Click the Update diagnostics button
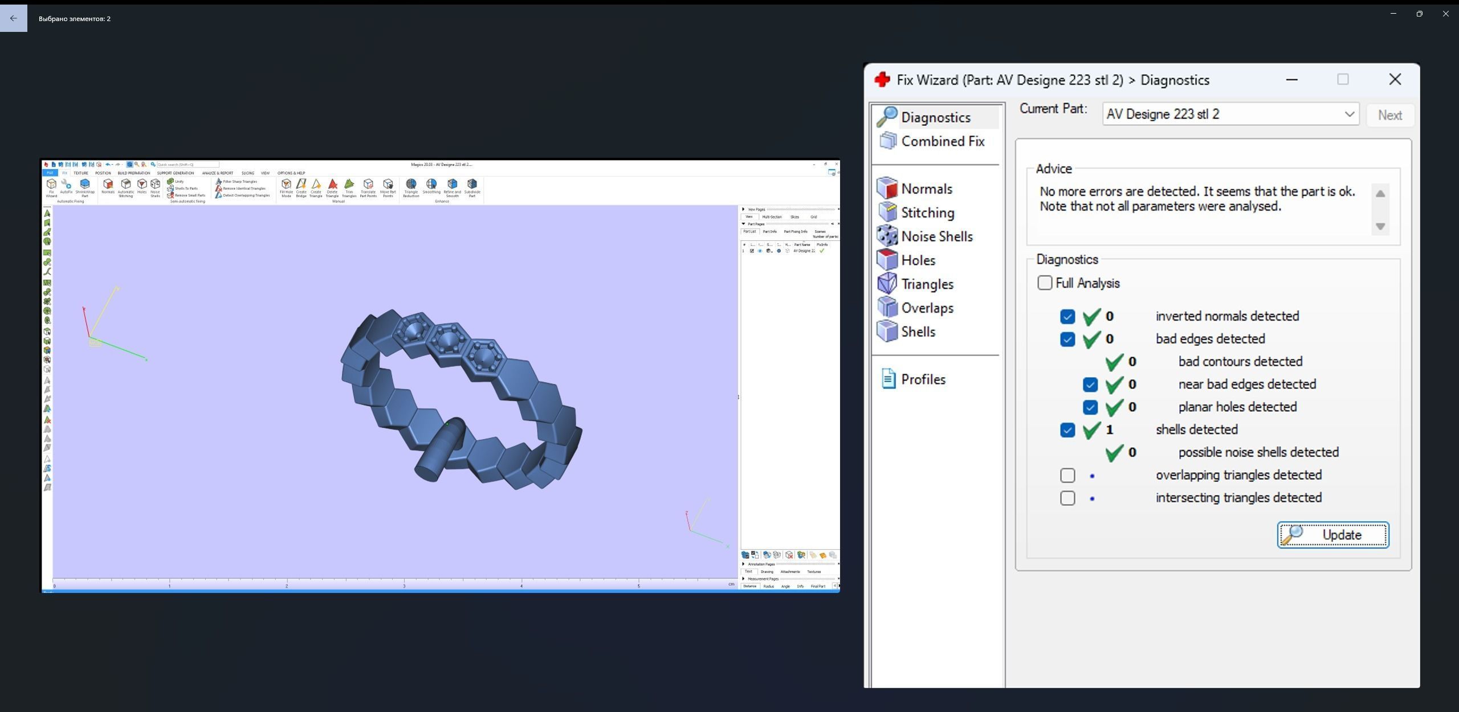The width and height of the screenshot is (1459, 712). click(x=1332, y=535)
